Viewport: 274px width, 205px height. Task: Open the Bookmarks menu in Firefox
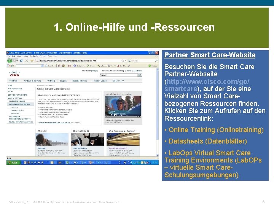coord(34,56)
